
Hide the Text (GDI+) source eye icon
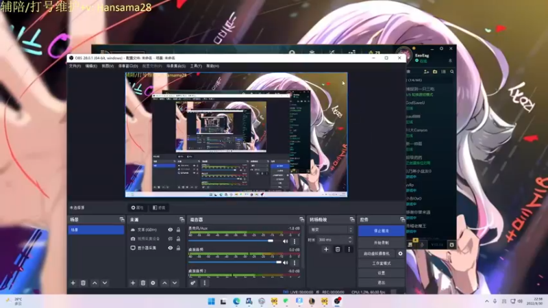point(170,230)
